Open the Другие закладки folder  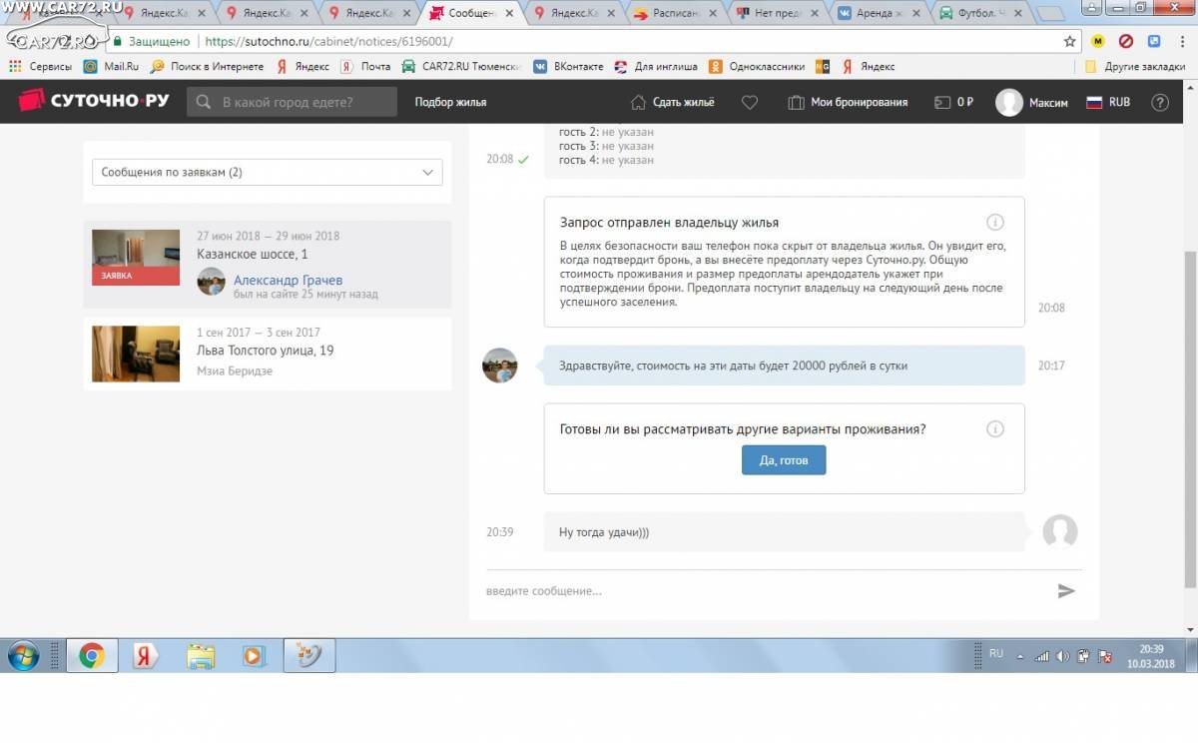(1134, 66)
